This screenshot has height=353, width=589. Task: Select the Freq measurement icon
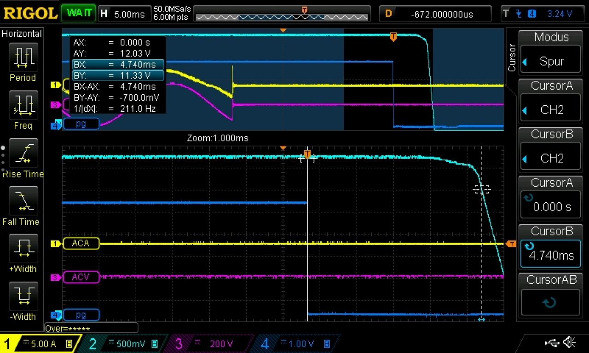point(23,105)
